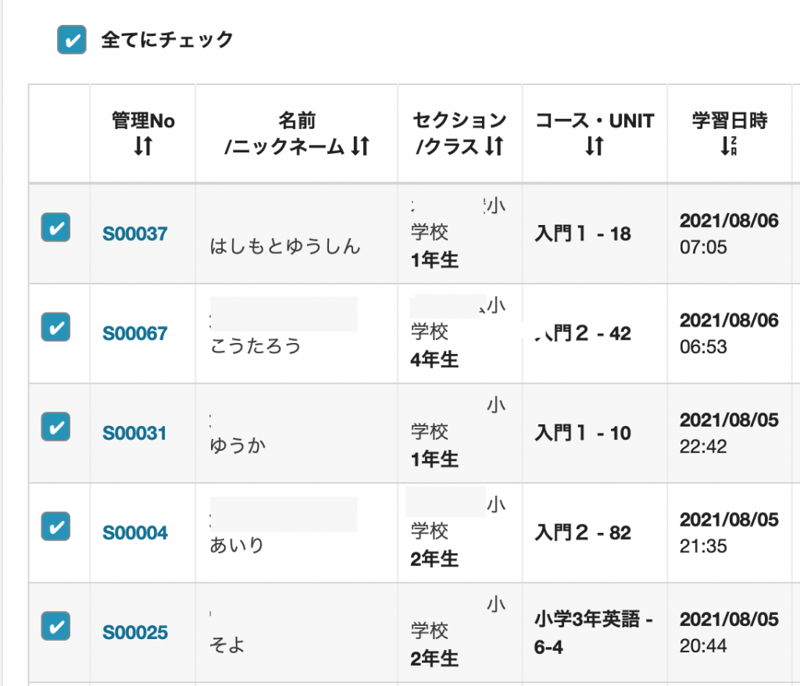This screenshot has width=800, height=686.
Task: Select the 小学3年英語 - 6-4 course cell
Action: [x=595, y=632]
